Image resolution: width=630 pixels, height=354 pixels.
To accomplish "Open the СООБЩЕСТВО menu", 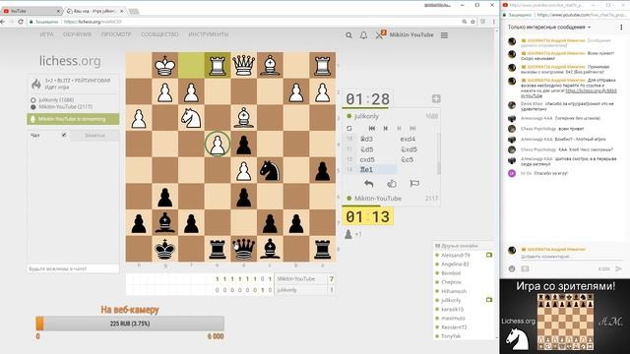I will tap(159, 34).
